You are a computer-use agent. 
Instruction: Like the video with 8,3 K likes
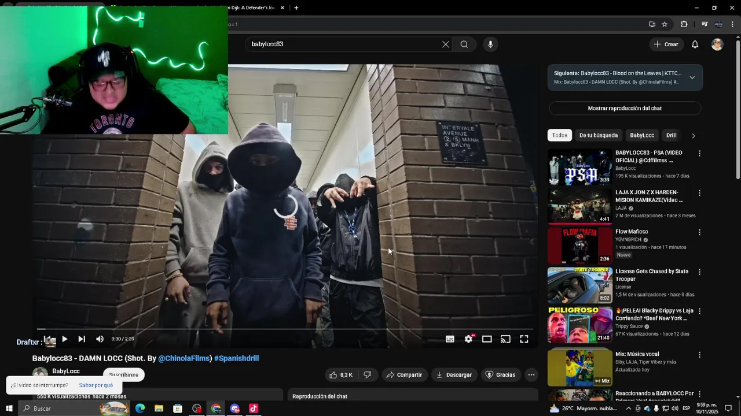pyautogui.click(x=340, y=375)
